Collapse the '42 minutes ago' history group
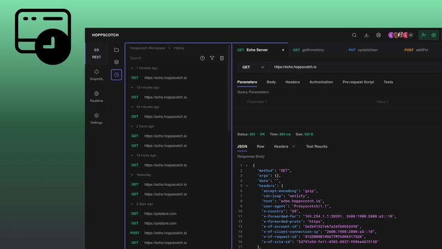This screenshot has width=442, height=249. coord(132,107)
